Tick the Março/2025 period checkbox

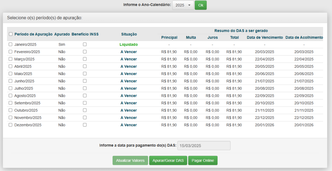click(x=10, y=59)
